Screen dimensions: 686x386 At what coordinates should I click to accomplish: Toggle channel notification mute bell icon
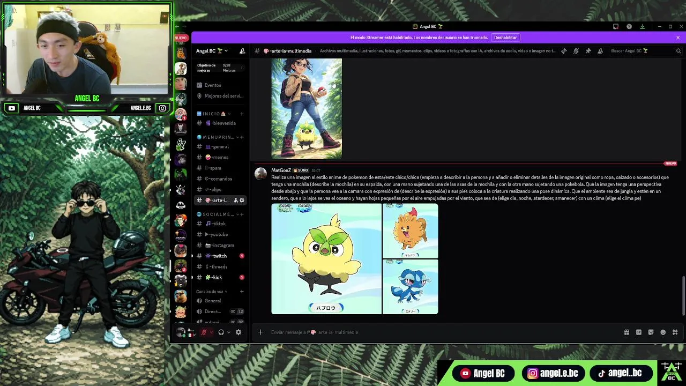576,51
